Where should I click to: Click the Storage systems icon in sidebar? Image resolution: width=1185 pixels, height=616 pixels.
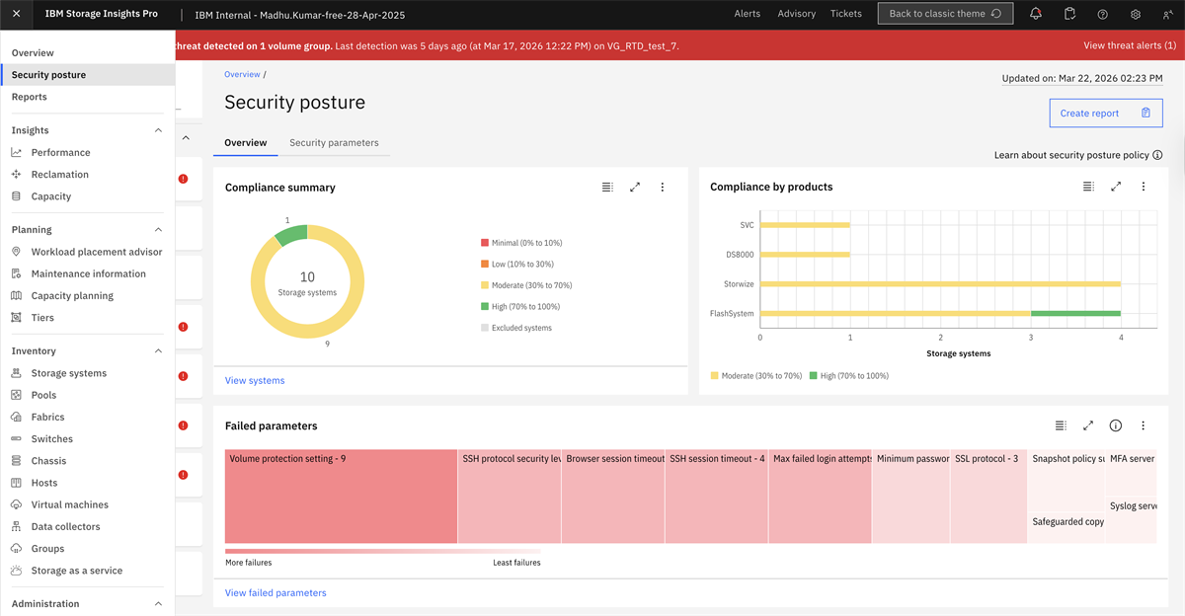(x=16, y=373)
